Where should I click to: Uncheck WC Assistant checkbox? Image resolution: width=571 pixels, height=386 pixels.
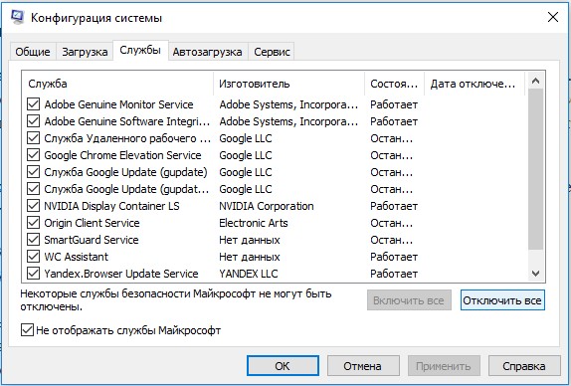33,257
